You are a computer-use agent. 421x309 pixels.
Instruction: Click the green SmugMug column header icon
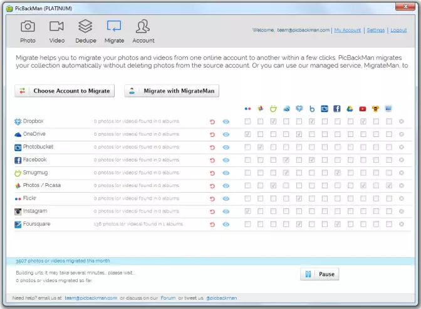pos(273,108)
